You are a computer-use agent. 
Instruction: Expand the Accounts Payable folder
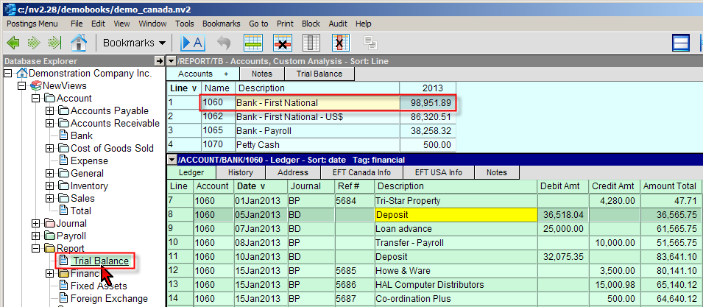pos(51,111)
